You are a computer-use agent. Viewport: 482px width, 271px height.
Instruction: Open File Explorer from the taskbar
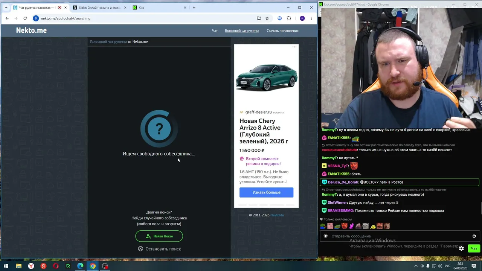[18, 266]
